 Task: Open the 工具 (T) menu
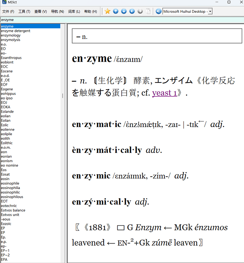(x=24, y=11)
